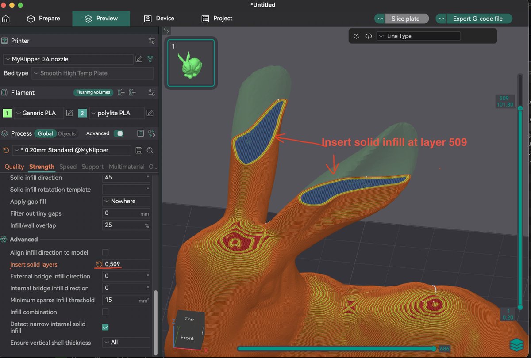Click the horizontal move slider handle at 686

click(434, 348)
